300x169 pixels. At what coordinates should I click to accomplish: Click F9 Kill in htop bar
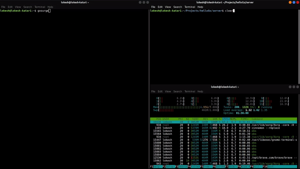coord(257,166)
